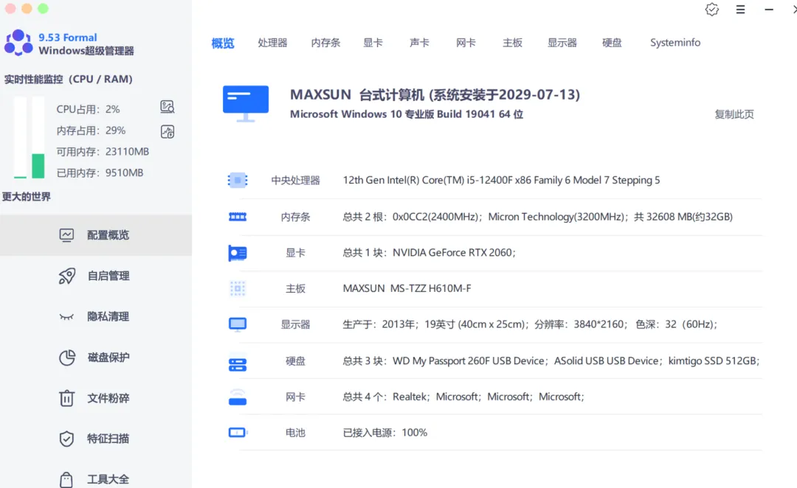Viewport: 797px width, 488px height.
Task: Click the 显示器 monitor row icon
Action: point(238,324)
